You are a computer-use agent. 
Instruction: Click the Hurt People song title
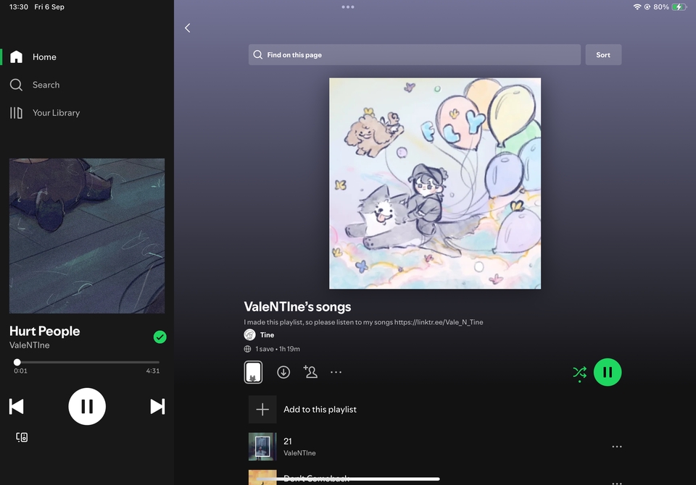tap(44, 331)
